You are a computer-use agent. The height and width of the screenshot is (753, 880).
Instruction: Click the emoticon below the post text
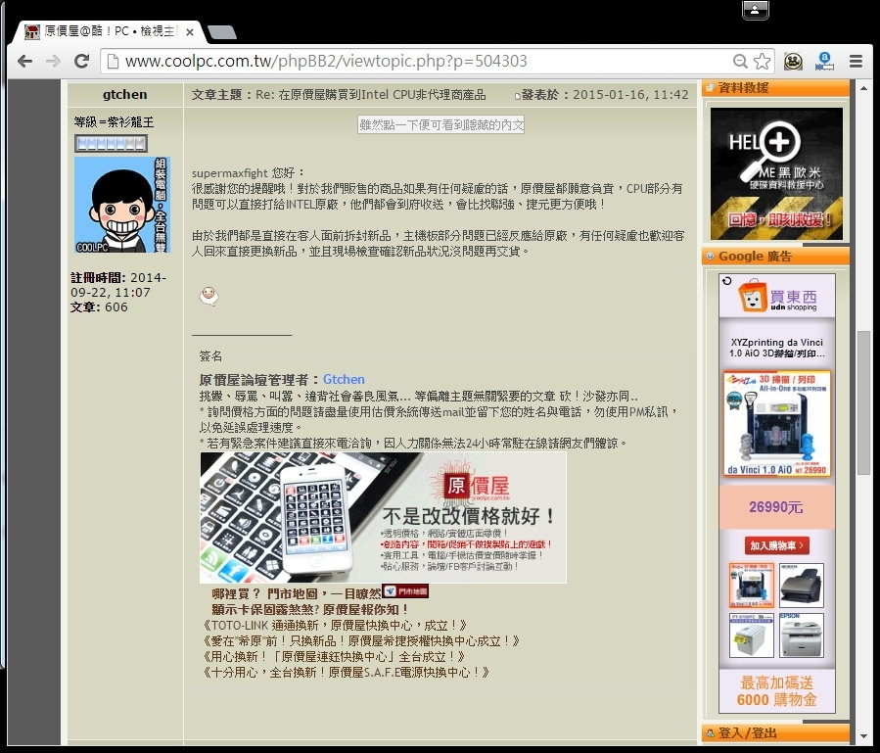coord(208,296)
